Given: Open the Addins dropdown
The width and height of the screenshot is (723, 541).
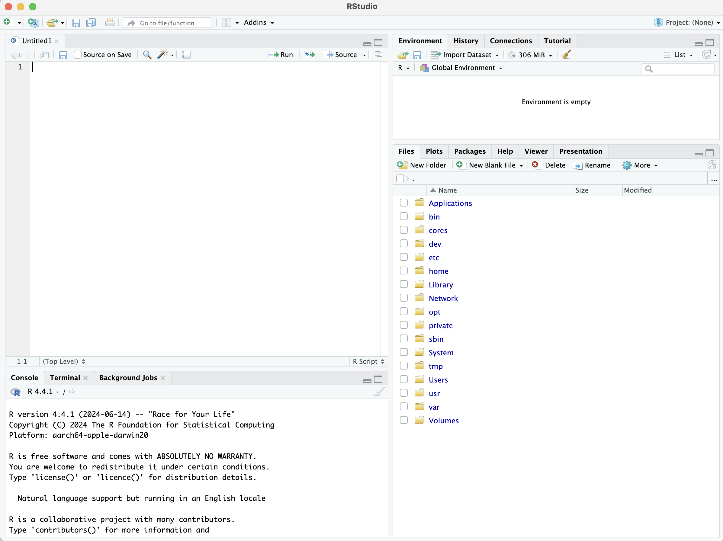Looking at the screenshot, I should (259, 23).
